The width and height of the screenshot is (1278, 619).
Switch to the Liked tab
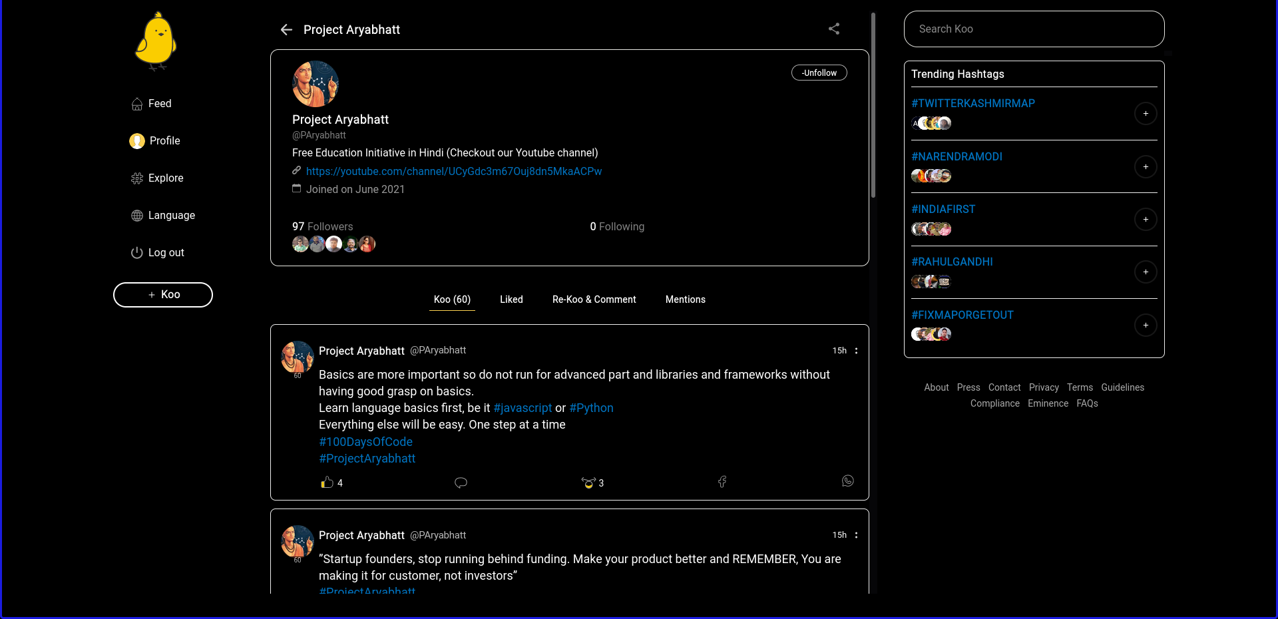coord(511,300)
